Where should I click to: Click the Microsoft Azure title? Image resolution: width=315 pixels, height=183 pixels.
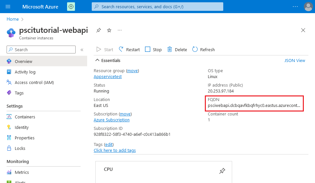tap(40, 7)
